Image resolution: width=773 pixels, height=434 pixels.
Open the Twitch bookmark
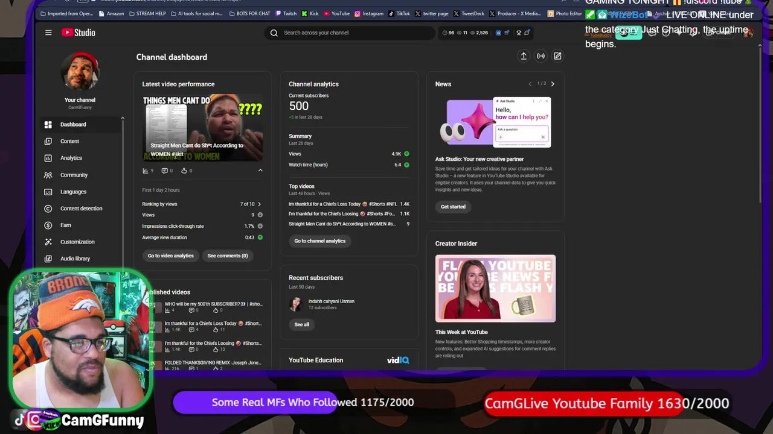286,13
